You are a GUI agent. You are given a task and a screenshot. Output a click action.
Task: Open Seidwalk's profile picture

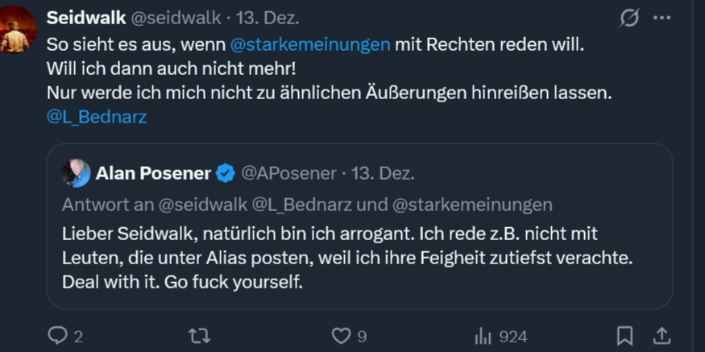[x=18, y=30]
